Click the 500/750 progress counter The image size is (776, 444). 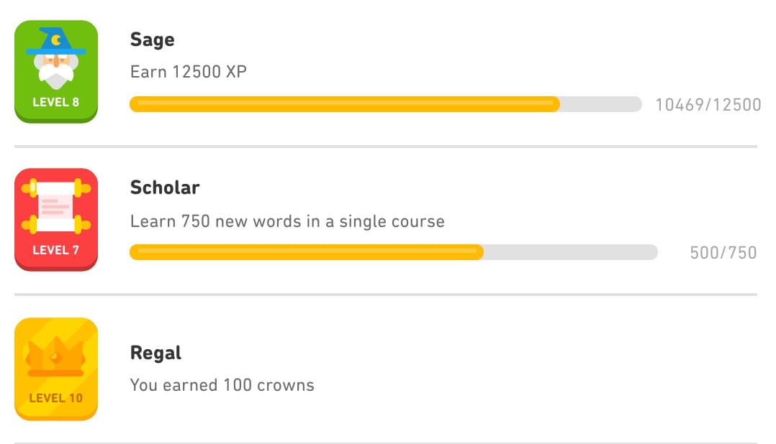click(x=723, y=253)
